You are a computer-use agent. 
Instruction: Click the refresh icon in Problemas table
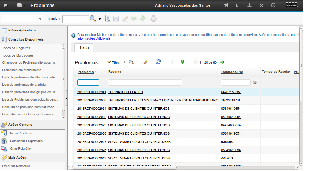coord(158,62)
